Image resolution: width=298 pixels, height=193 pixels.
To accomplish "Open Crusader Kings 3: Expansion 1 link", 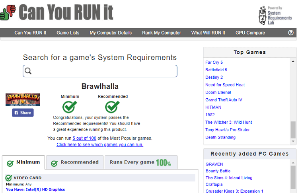I will click(234, 191).
